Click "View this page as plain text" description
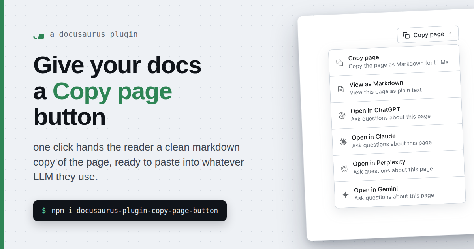The height and width of the screenshot is (249, 474). coord(386,91)
